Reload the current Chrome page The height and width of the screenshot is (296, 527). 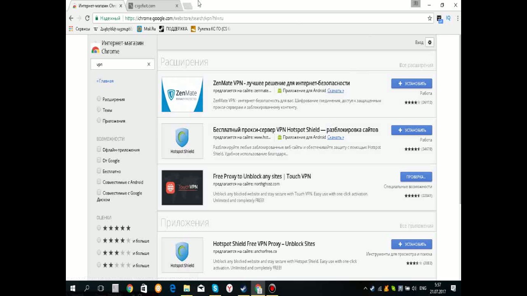[87, 18]
